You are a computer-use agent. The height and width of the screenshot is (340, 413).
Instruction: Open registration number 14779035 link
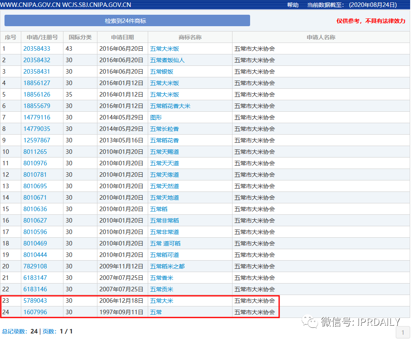pos(36,129)
